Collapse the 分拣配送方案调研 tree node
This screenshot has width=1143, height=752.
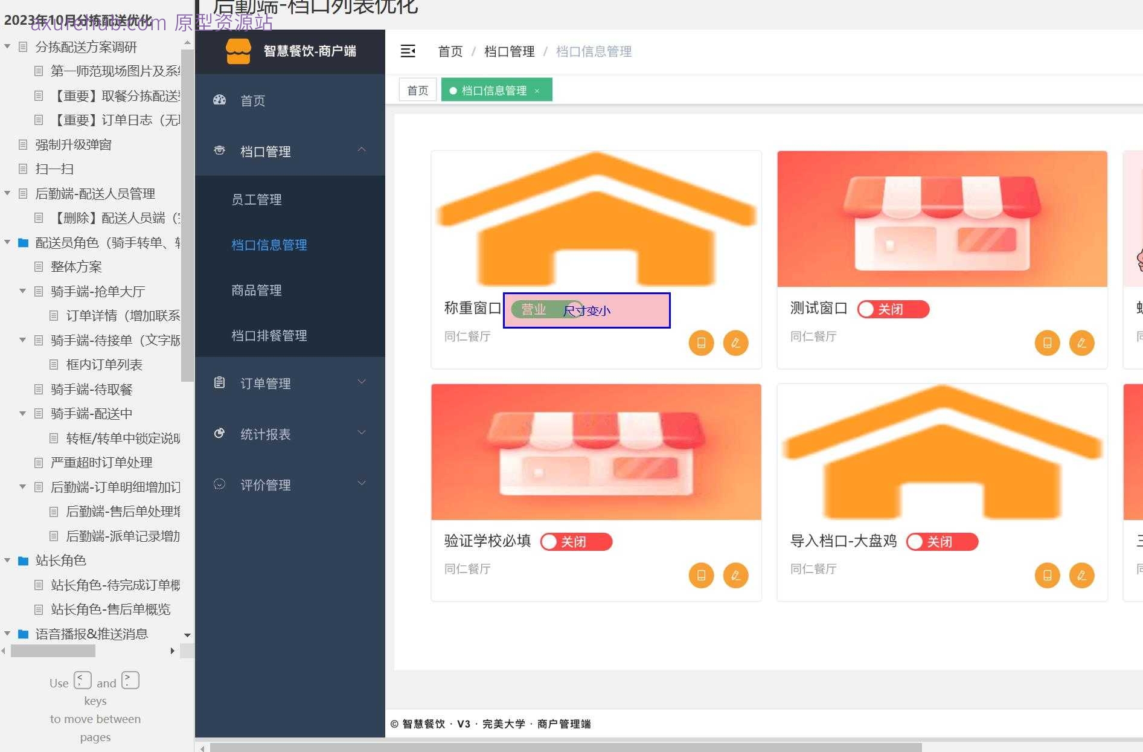[7, 45]
